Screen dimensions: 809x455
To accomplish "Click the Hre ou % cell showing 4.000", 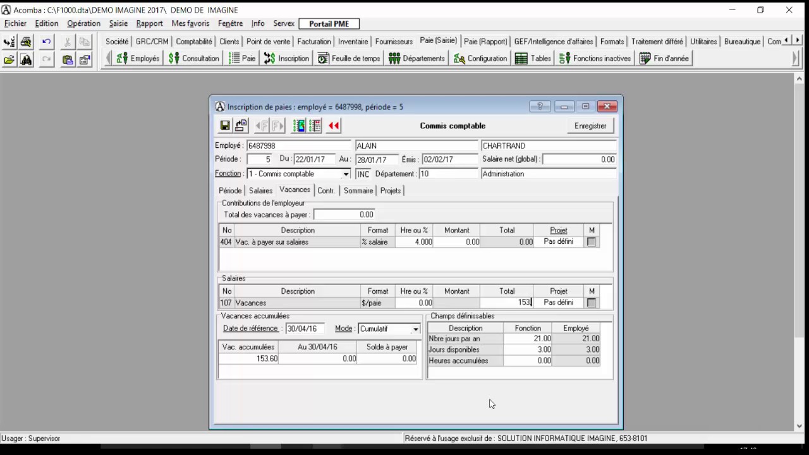I will click(415, 242).
